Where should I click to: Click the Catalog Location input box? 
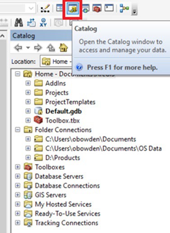click(x=56, y=62)
